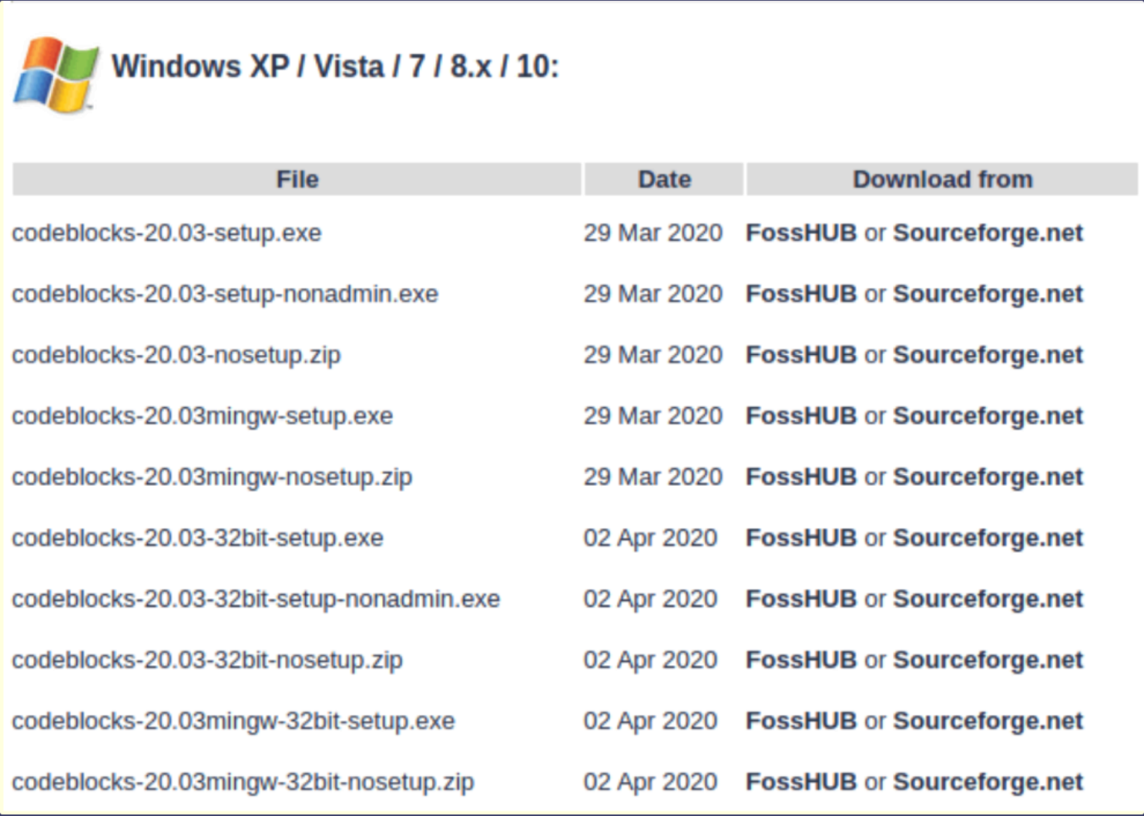Open Sourceforge.net for codeblocks-20.03-32bit-setup.exe

[x=988, y=537]
